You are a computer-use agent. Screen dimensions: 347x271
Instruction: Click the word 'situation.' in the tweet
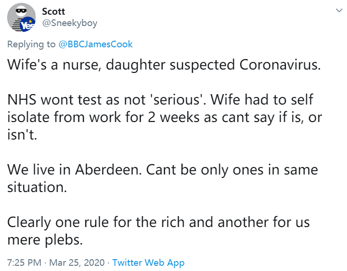37,186
